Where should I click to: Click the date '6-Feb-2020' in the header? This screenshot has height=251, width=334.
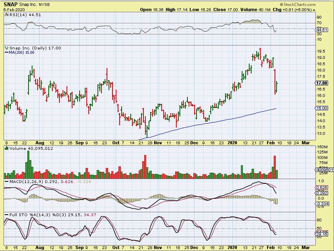pyautogui.click(x=14, y=10)
